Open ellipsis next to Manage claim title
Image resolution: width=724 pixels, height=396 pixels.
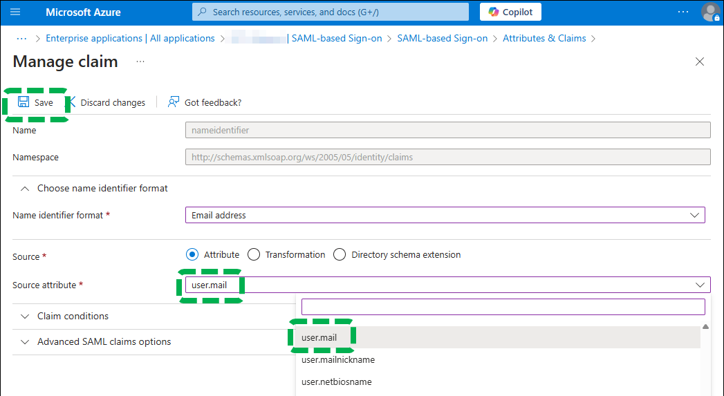140,62
